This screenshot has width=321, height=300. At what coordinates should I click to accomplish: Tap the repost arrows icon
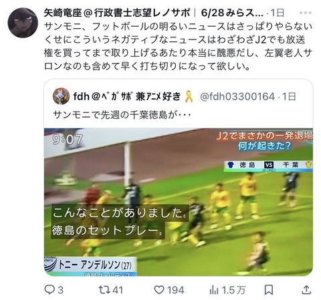pyautogui.click(x=104, y=290)
